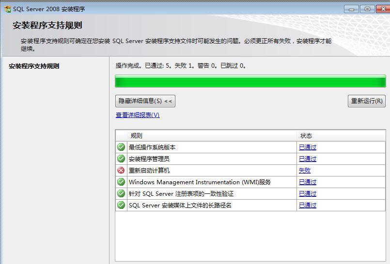Re-run the checks with 重新运行(R)
Viewport: 390px width, 264px height.
(367, 101)
